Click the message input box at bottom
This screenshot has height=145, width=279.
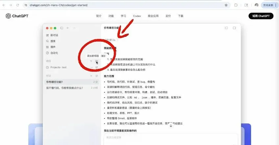171,140
